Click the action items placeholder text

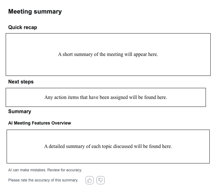pos(106,97)
